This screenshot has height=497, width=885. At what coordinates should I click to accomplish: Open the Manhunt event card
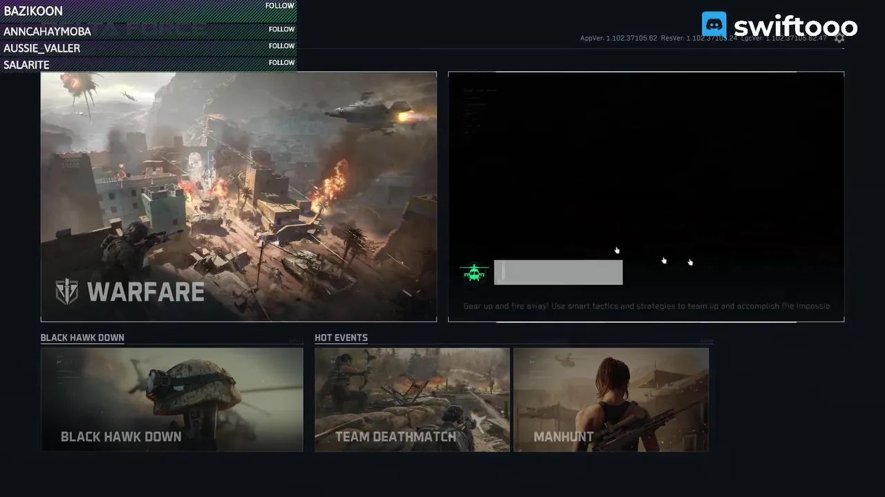point(611,400)
